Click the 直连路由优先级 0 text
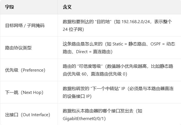This screenshot has width=181, height=125. [x=108, y=74]
